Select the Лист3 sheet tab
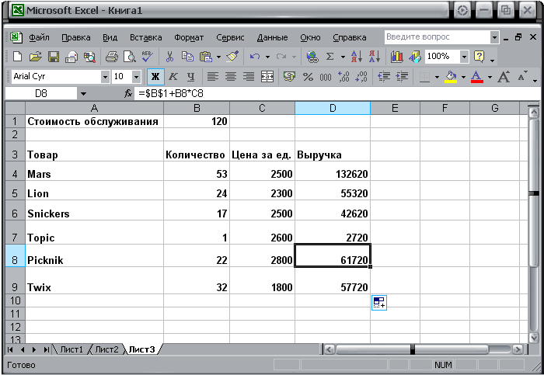This screenshot has height=375, width=544. (141, 349)
